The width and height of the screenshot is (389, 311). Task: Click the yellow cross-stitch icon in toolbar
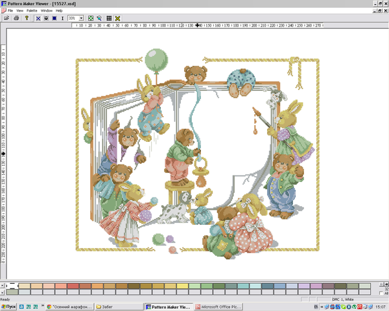pyautogui.click(x=117, y=18)
